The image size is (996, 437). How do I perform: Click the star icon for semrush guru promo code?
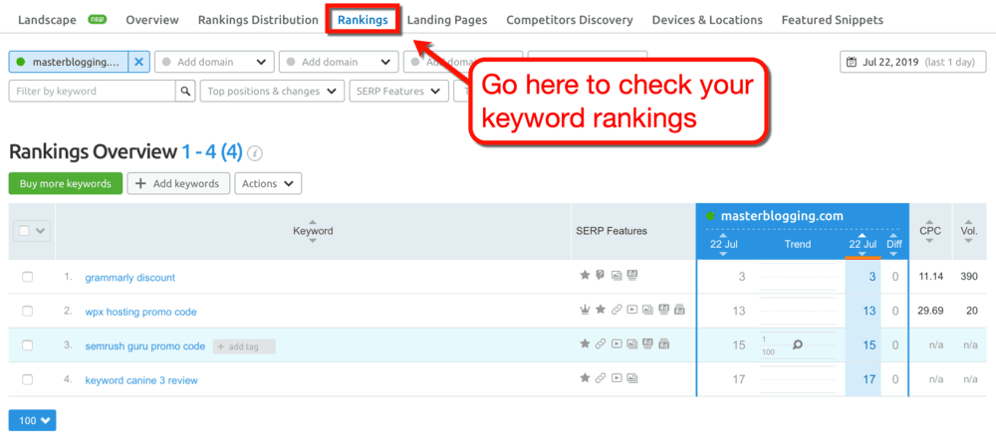coord(585,343)
